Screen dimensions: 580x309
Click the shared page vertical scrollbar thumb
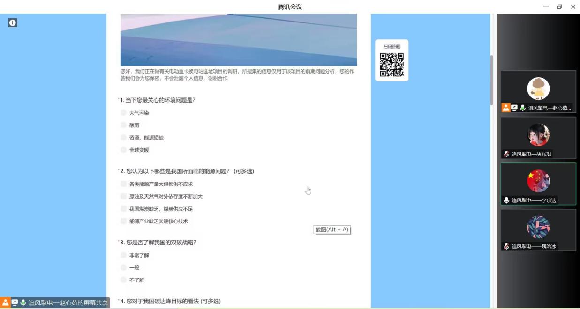(x=491, y=80)
